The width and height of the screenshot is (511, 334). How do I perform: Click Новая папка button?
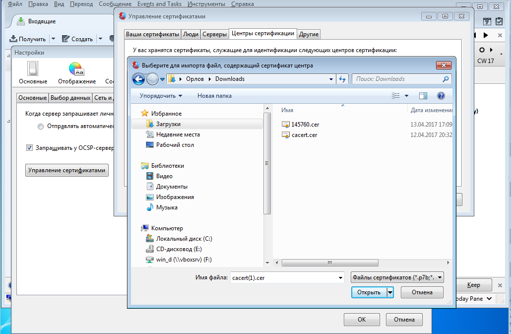pos(214,96)
